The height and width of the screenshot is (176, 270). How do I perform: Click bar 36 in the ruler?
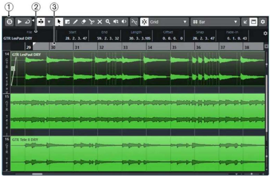(x=198, y=48)
